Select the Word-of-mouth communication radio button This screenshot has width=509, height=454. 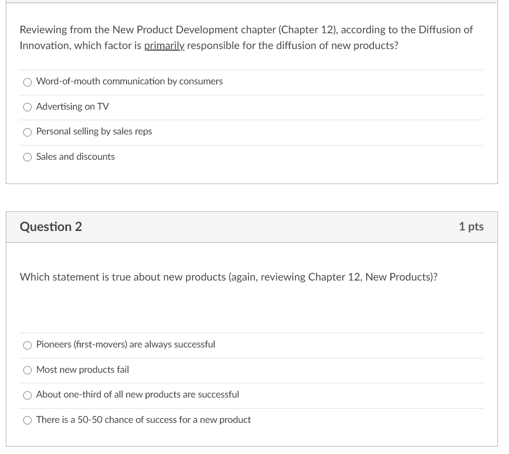point(27,82)
